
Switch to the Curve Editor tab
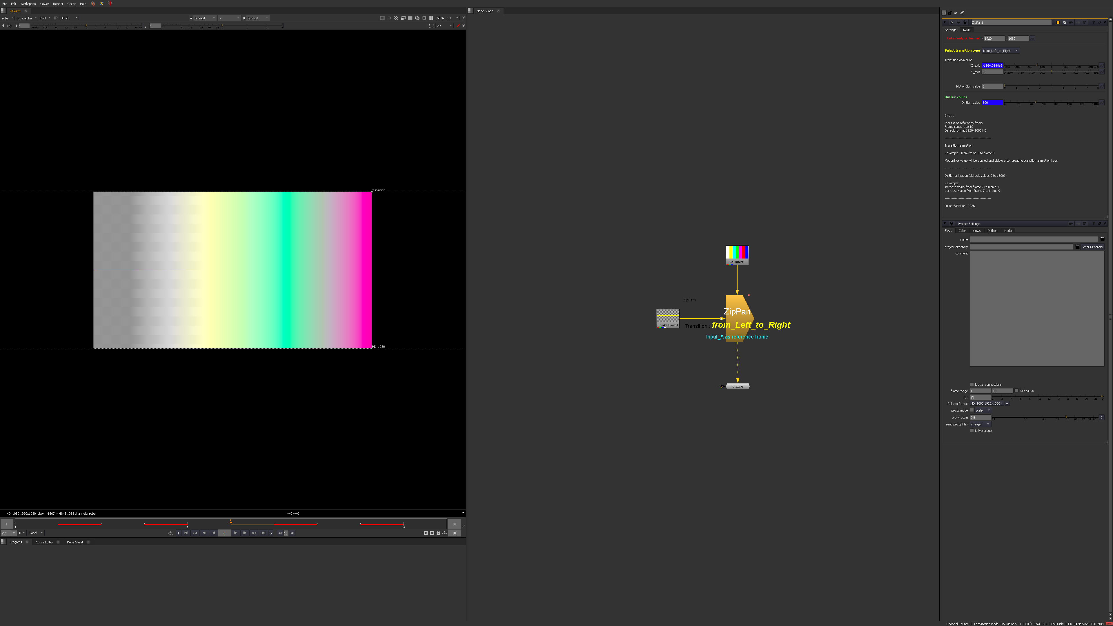point(44,542)
